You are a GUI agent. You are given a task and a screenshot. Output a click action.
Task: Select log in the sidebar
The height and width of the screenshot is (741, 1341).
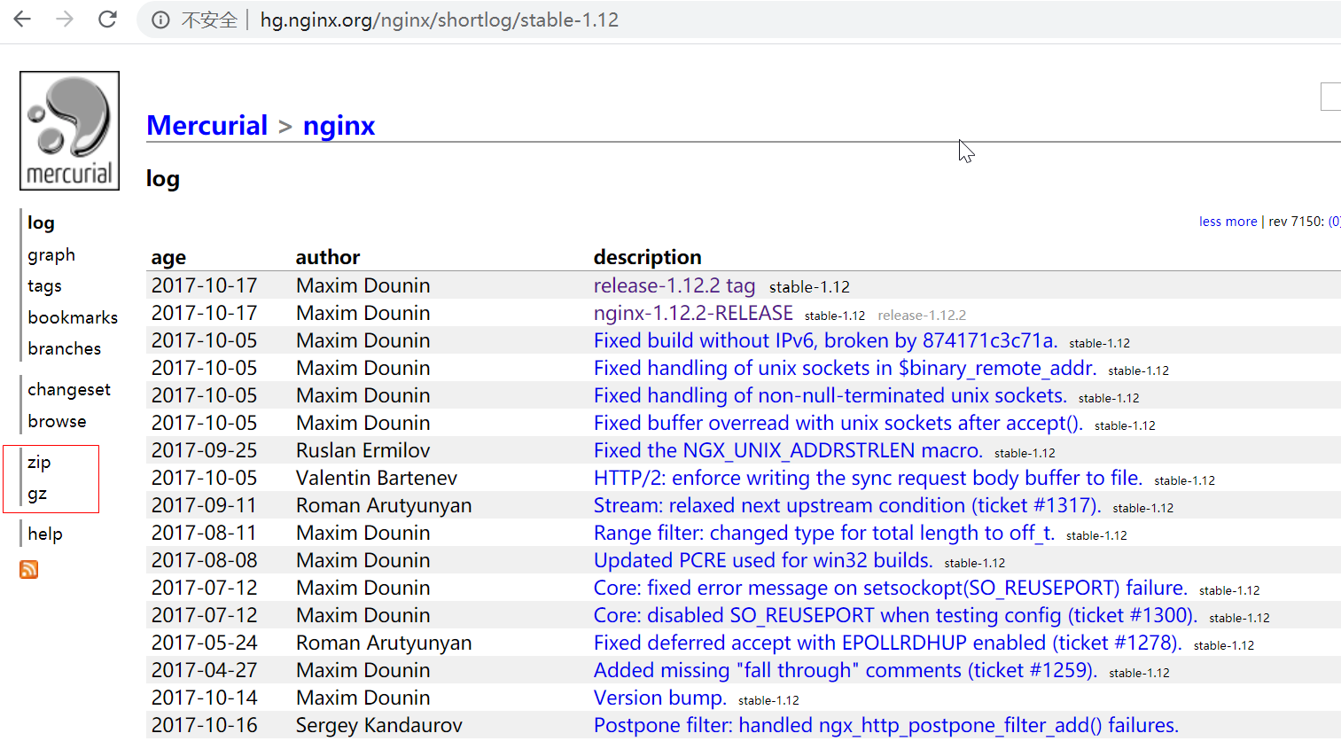(x=41, y=222)
